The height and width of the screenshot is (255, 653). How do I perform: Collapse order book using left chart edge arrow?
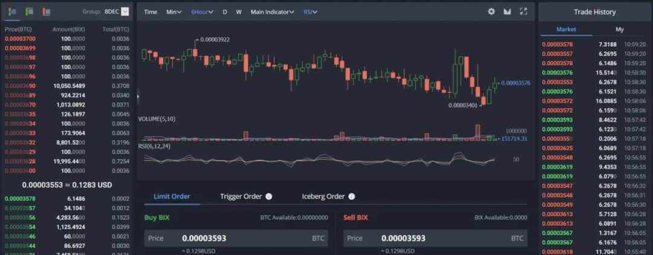tap(138, 95)
